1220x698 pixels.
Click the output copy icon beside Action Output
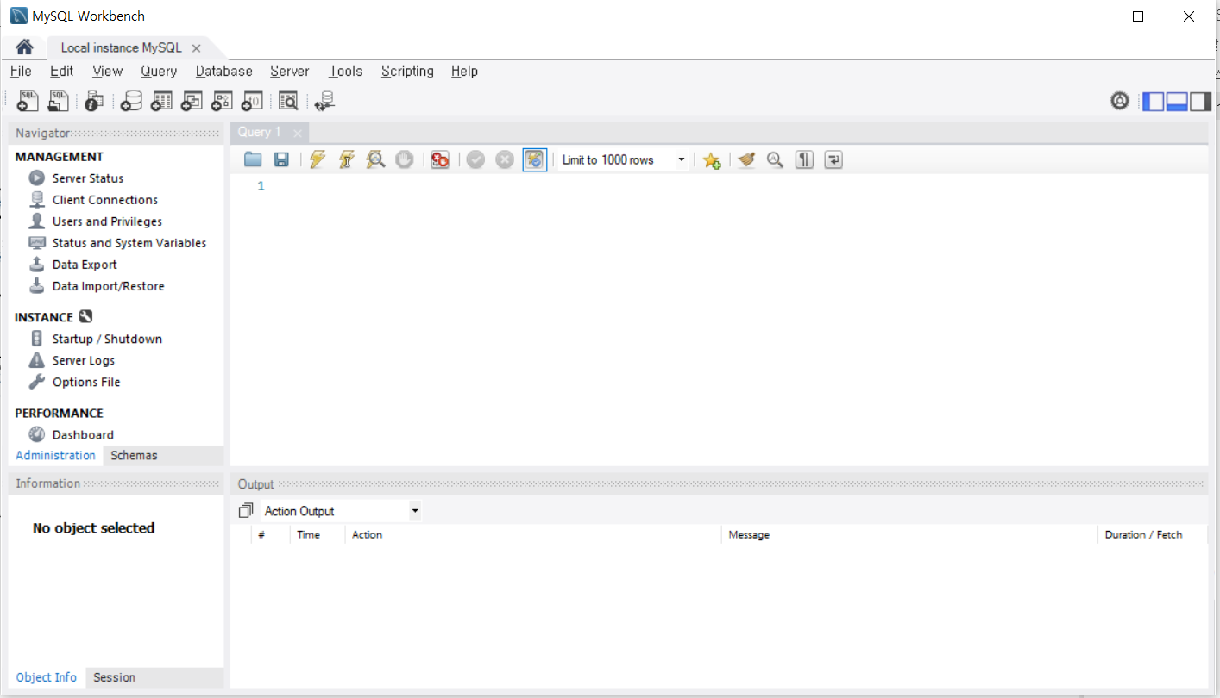[246, 511]
